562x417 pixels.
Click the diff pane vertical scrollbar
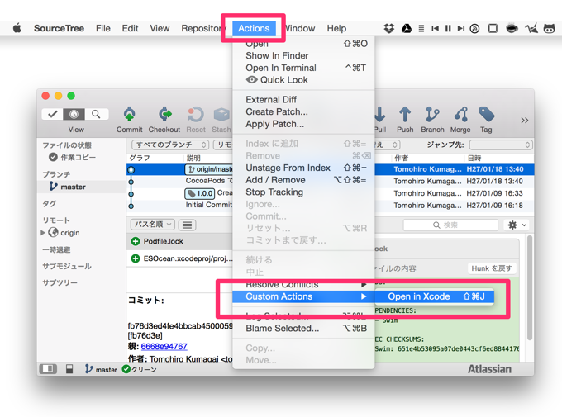tap(530, 287)
